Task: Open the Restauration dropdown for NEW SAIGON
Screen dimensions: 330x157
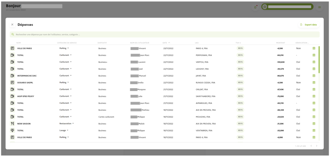Action: [67, 123]
